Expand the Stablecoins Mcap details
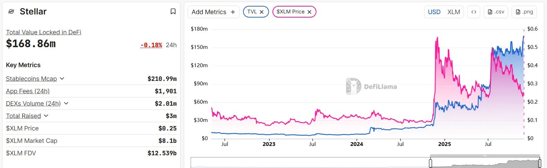The height and width of the screenshot is (168, 547). [x=62, y=78]
